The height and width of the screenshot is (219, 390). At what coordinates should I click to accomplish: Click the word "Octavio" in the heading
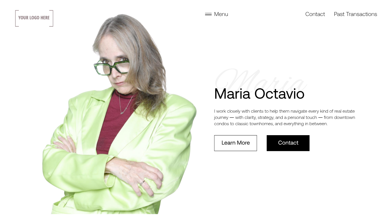280,94
